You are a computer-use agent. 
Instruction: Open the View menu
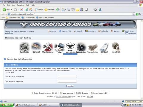13,5
